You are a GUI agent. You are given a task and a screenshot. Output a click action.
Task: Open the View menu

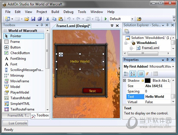(28, 12)
